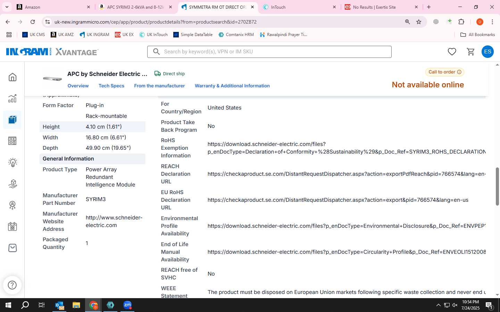Open the All Bookmarks folder
This screenshot has height=312, width=500.
pos(477,35)
